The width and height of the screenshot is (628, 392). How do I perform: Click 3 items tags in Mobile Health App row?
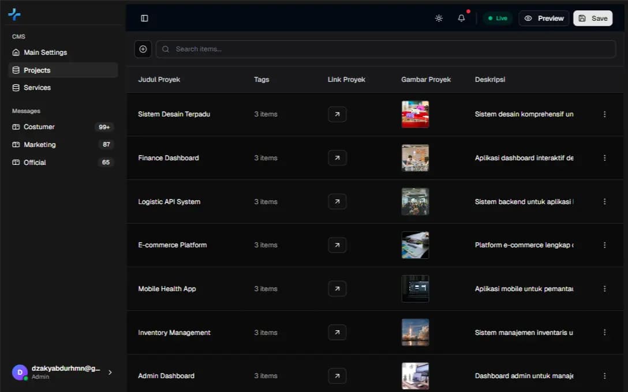(x=266, y=289)
